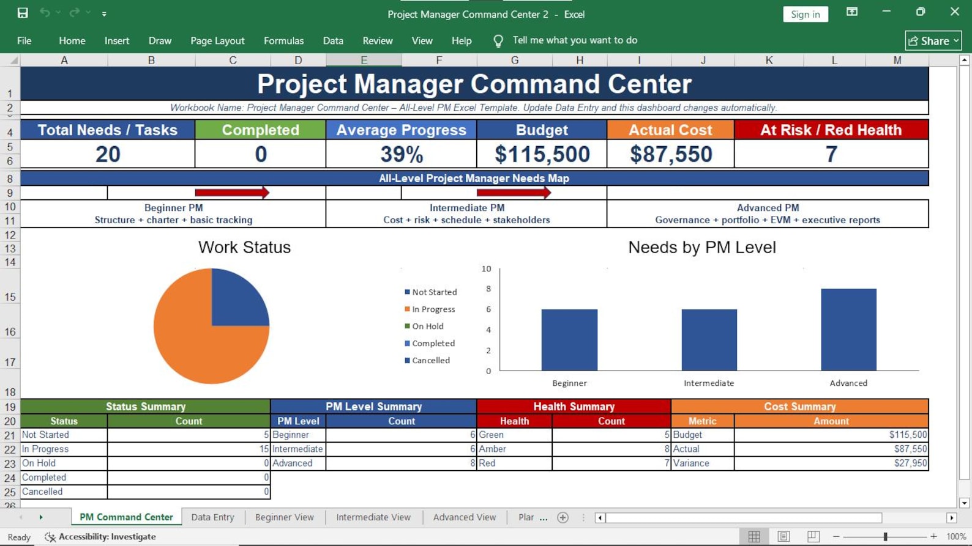Select the $87,550 Actual Cost value cell

pos(671,154)
